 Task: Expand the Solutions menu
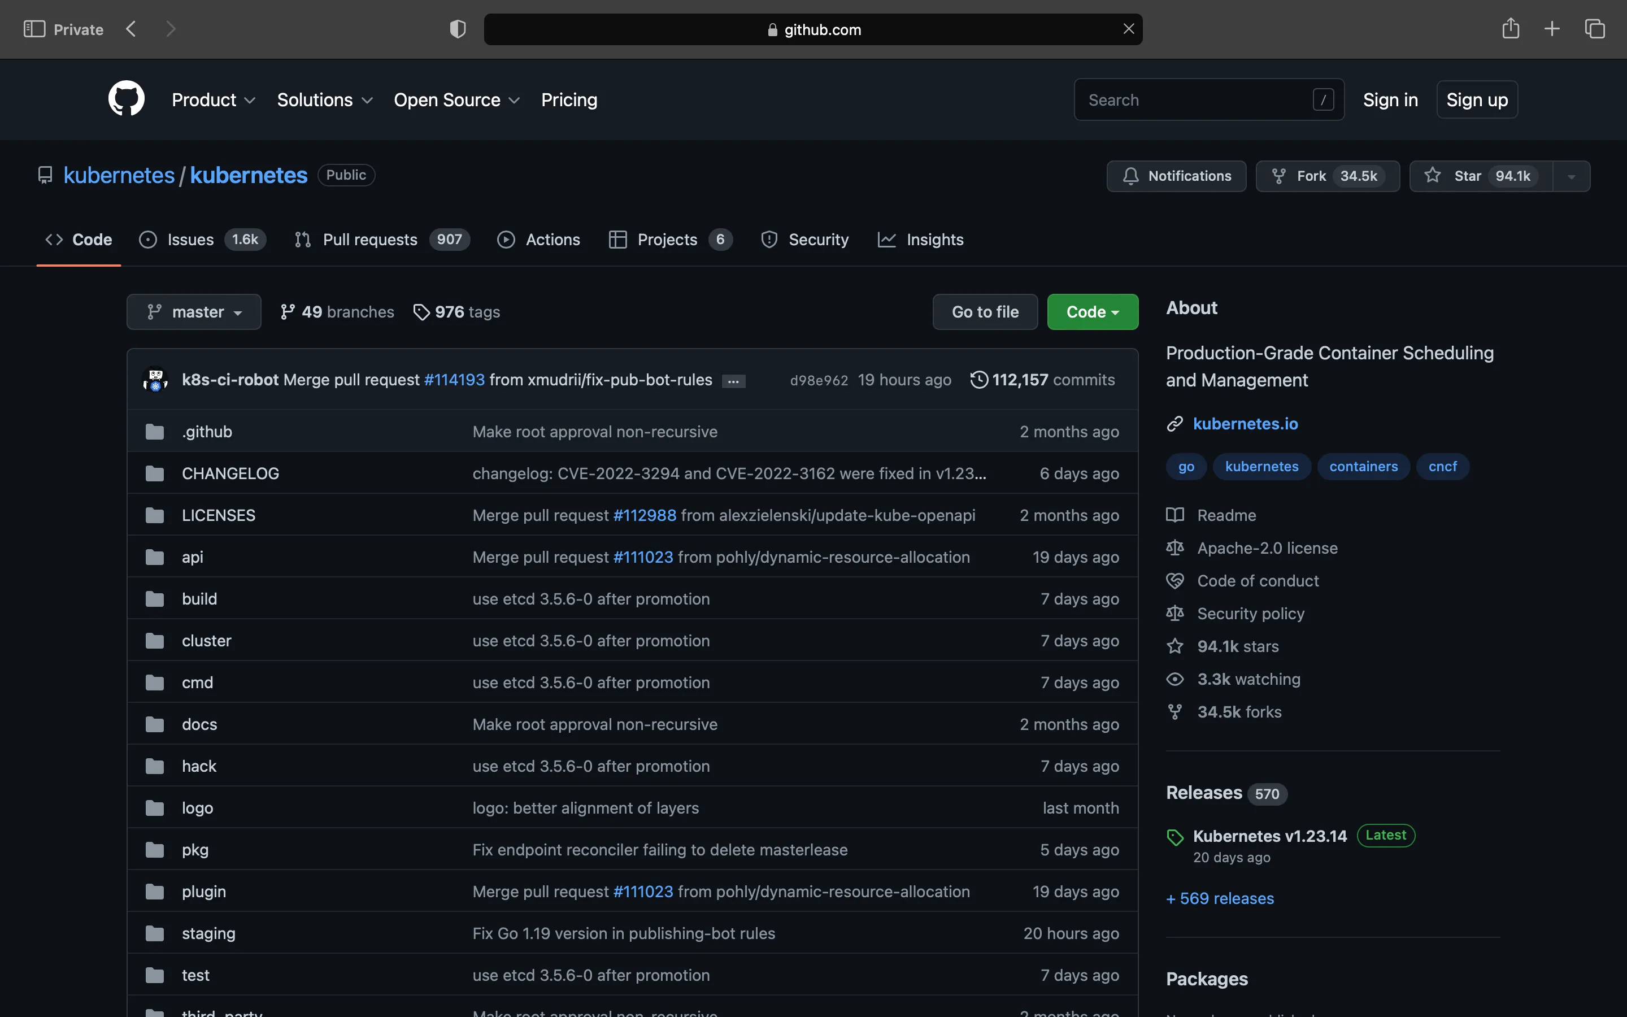325,99
